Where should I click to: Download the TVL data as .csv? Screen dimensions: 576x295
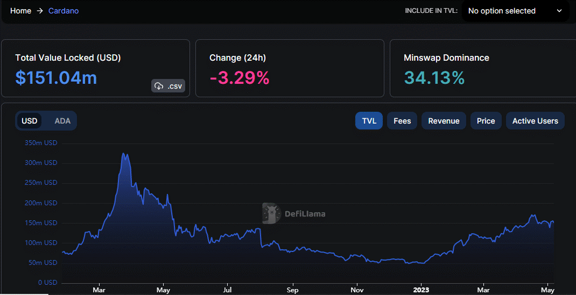coord(168,86)
